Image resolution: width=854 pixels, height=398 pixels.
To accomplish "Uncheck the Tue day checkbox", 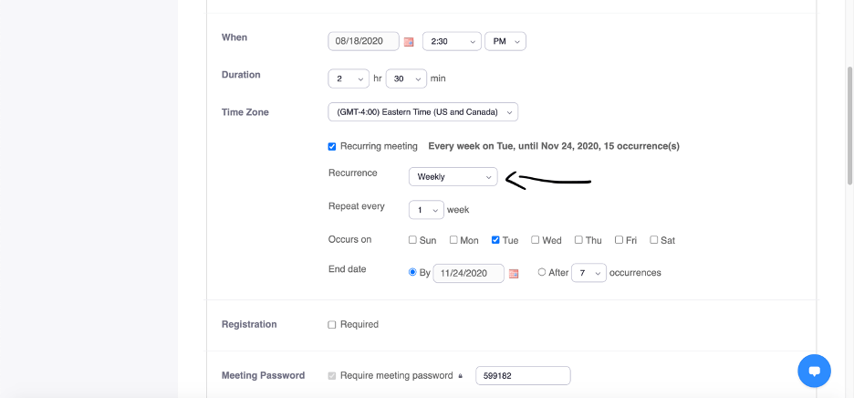I will (495, 240).
